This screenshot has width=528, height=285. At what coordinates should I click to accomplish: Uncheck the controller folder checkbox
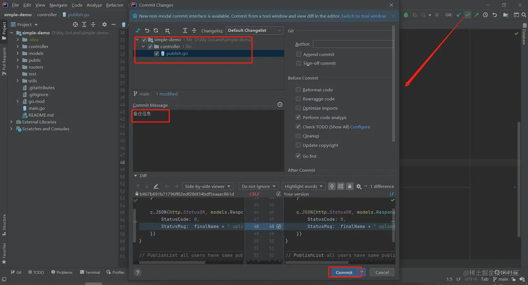(x=150, y=46)
